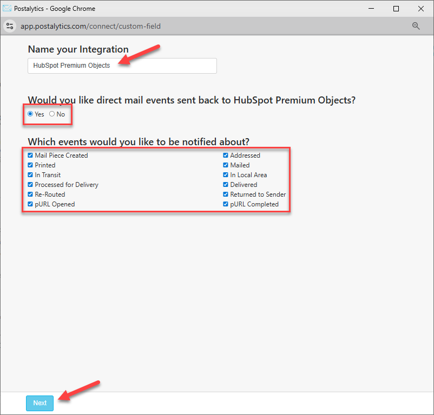The image size is (434, 415).
Task: Maximize the Postalytics Chrome window
Action: pos(396,9)
